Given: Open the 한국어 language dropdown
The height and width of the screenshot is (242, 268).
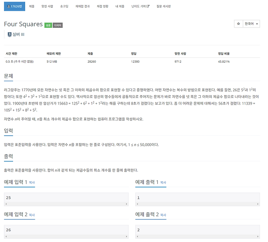Looking at the screenshot, I should pyautogui.click(x=249, y=24).
